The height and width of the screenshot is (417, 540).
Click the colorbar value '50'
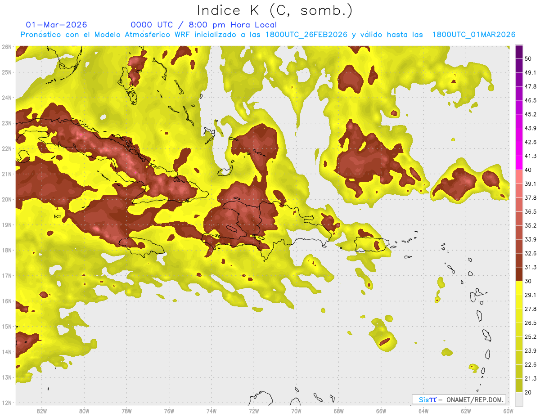(x=528, y=58)
